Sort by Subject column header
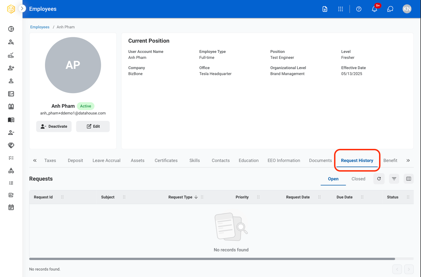 click(x=108, y=197)
